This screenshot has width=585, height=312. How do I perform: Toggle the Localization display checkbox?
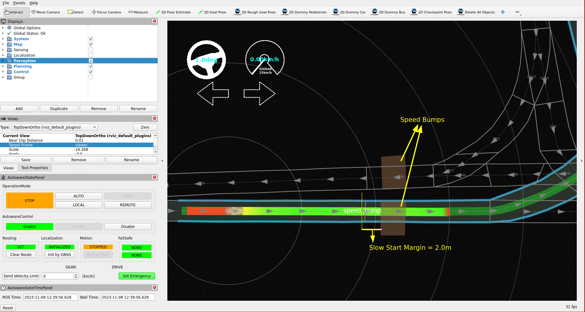(x=91, y=55)
